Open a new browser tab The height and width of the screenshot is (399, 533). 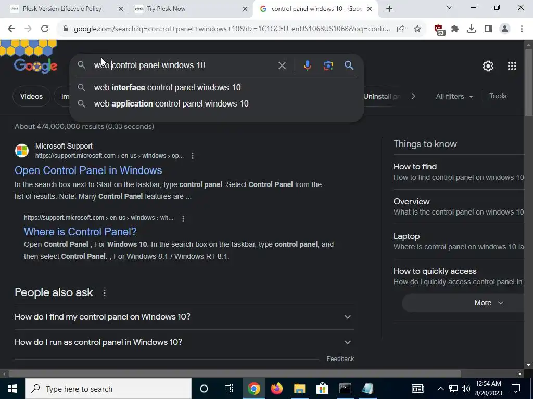click(x=389, y=9)
